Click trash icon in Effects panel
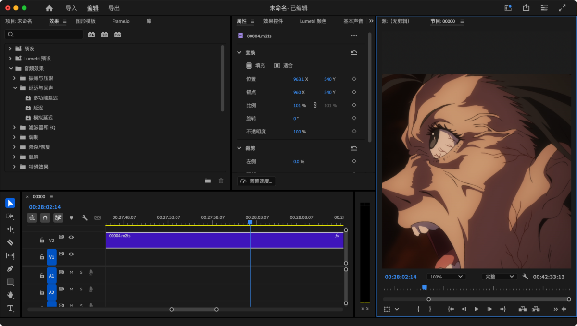Viewport: 577px width, 326px height. pyautogui.click(x=221, y=181)
